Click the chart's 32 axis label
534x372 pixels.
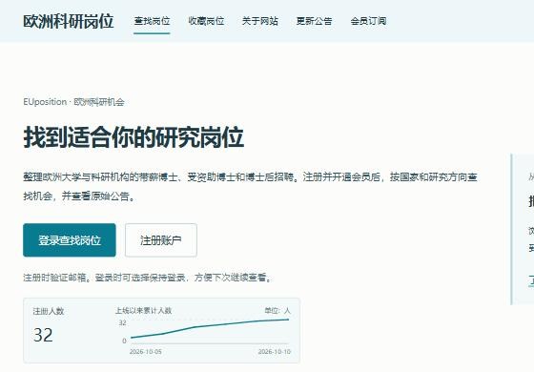pyautogui.click(x=123, y=322)
